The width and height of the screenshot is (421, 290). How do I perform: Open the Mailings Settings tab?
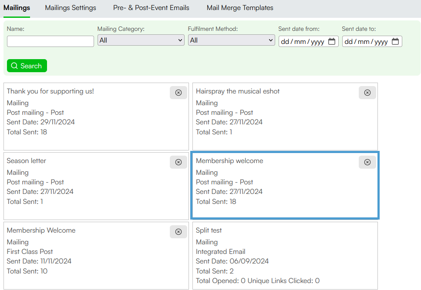pos(71,8)
